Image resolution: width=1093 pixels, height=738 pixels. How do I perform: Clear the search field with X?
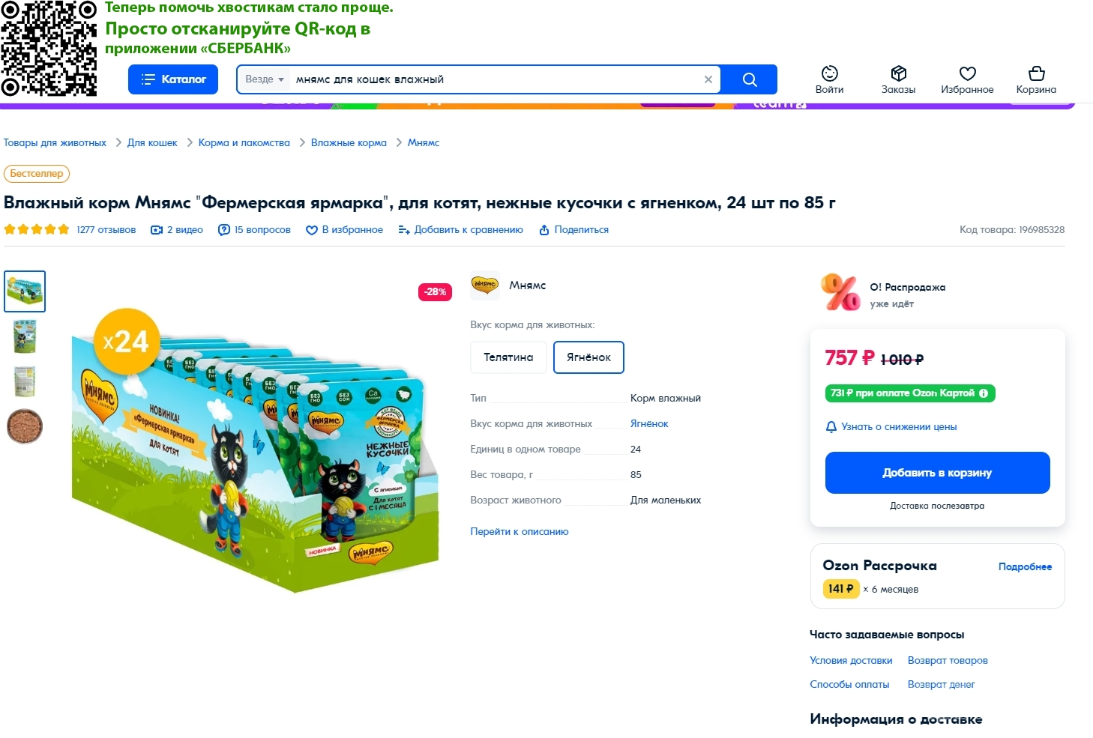click(708, 79)
